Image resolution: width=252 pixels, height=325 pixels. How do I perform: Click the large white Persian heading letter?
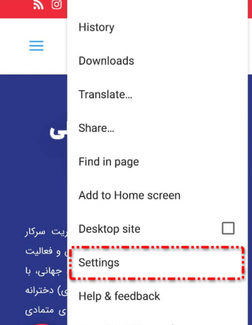pos(58,132)
